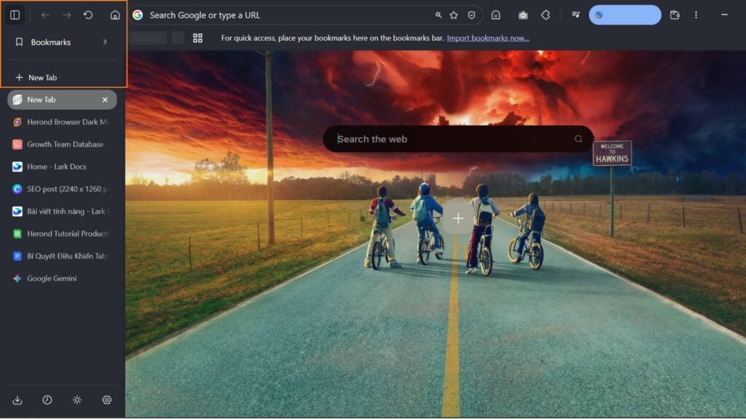Open Downloads from the sidebar bottom
This screenshot has width=746, height=419.
tap(17, 400)
